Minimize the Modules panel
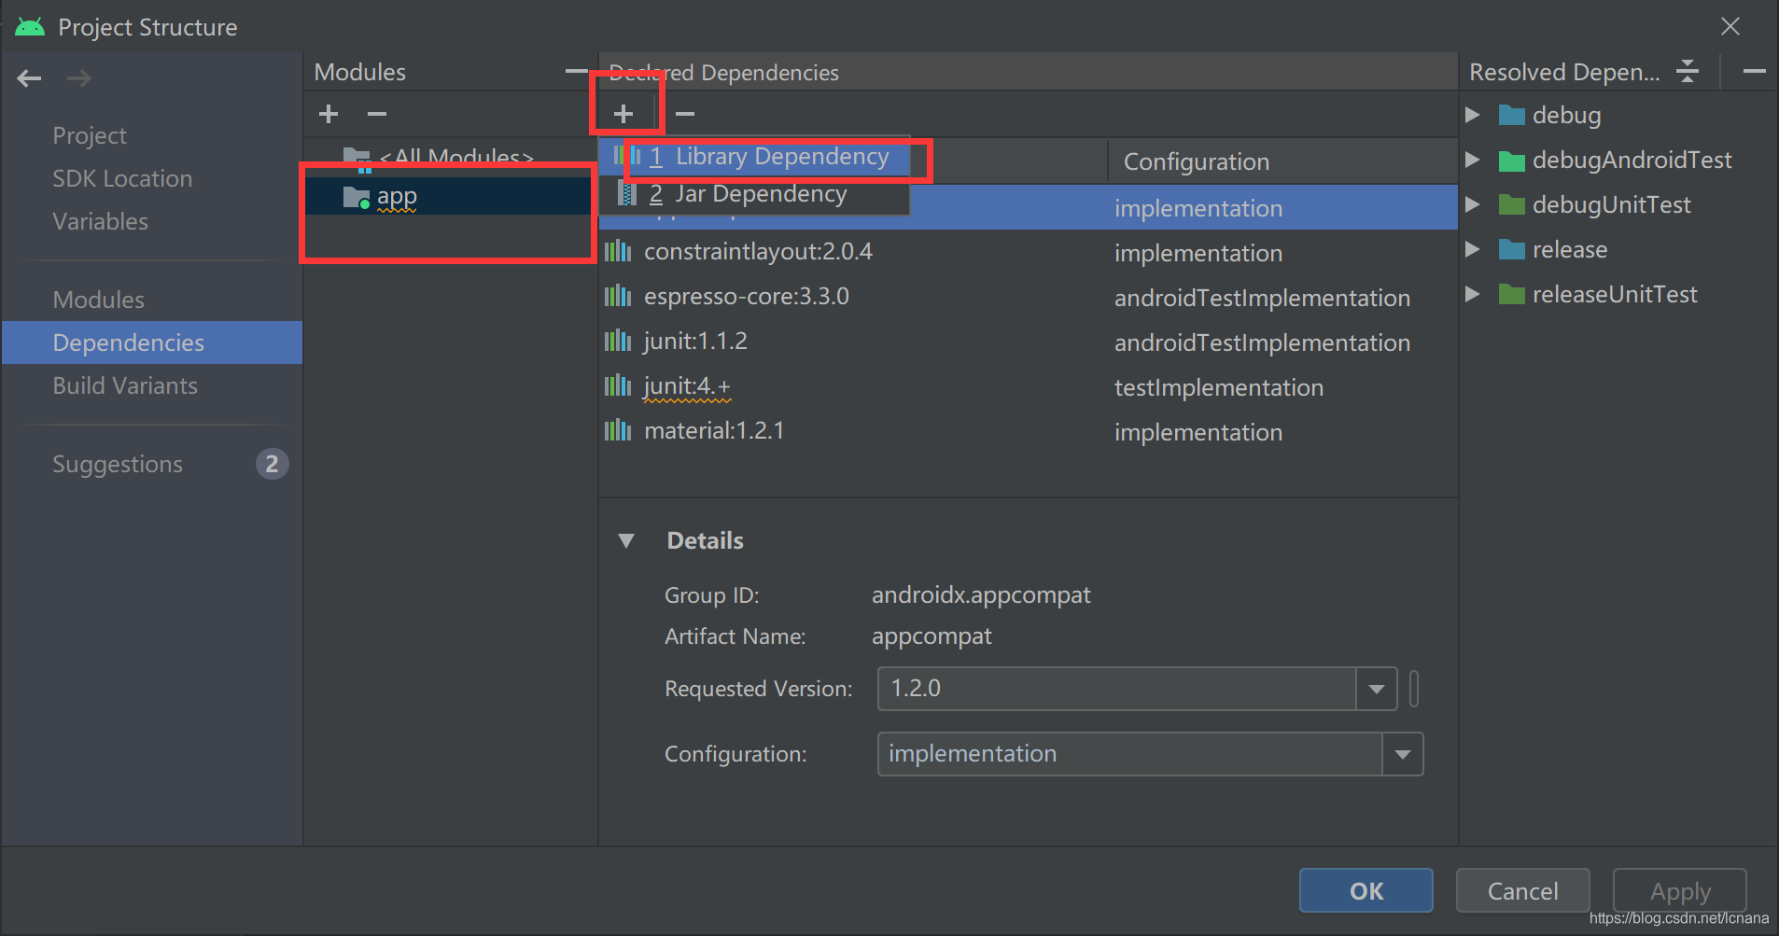This screenshot has width=1779, height=936. click(x=577, y=71)
